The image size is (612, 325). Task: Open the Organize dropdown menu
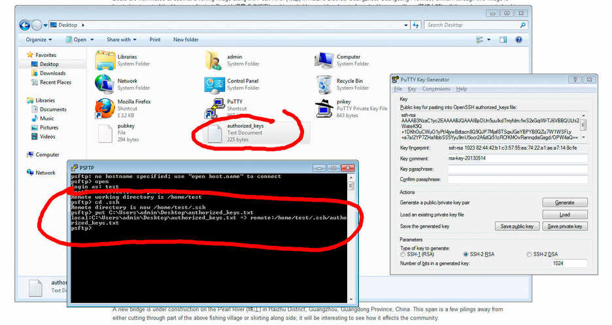[39, 39]
